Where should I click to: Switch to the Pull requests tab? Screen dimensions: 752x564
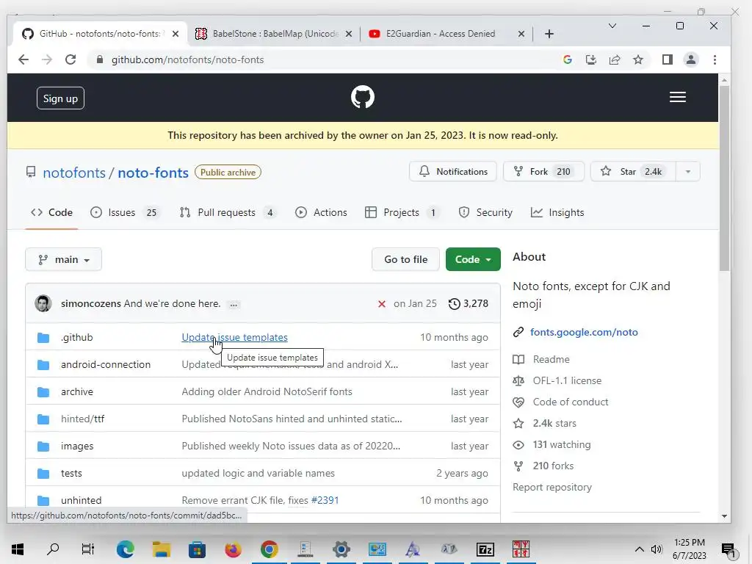[x=228, y=212]
